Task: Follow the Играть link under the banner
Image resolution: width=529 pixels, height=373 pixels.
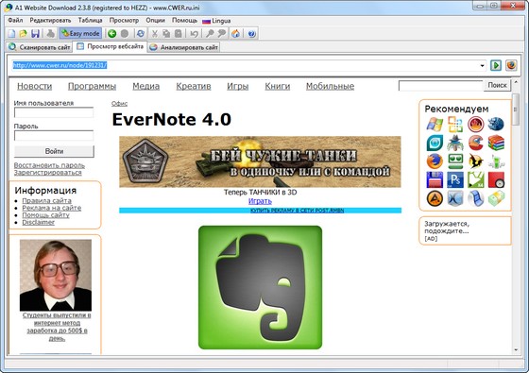Action: tap(260, 201)
